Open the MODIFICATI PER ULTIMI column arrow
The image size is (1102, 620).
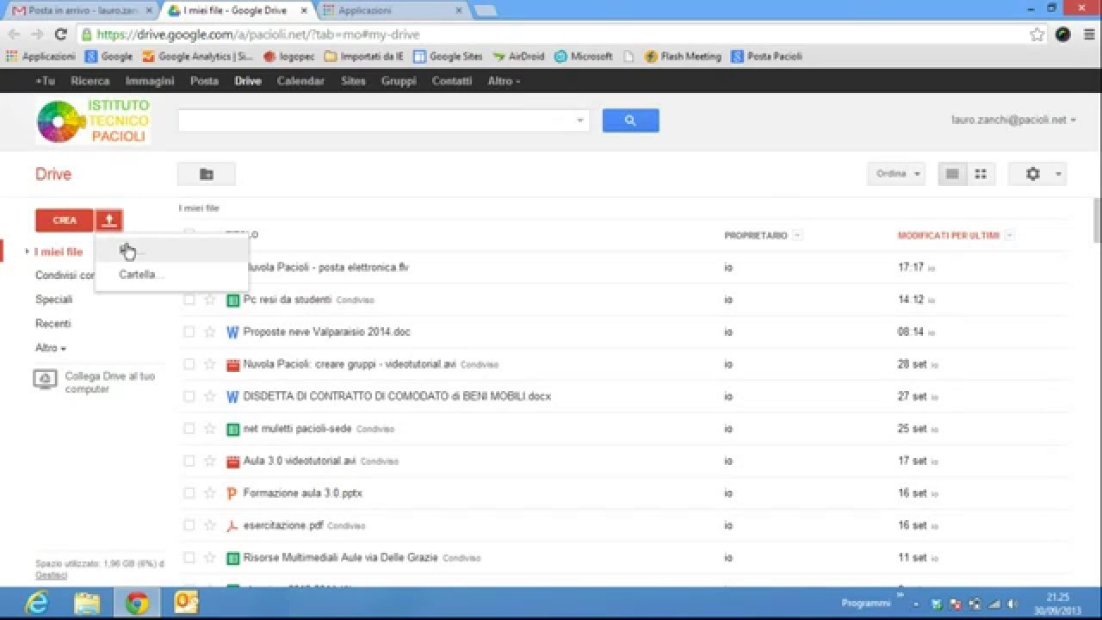[1009, 235]
